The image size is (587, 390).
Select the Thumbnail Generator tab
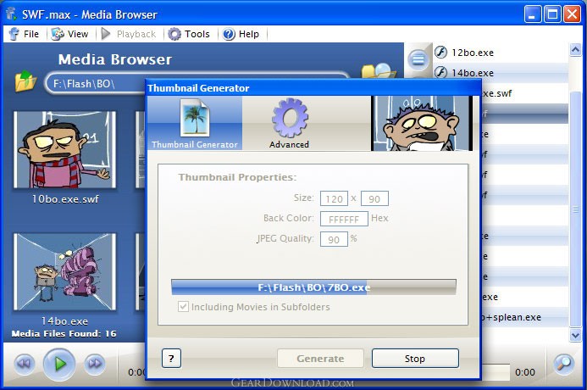click(x=195, y=123)
